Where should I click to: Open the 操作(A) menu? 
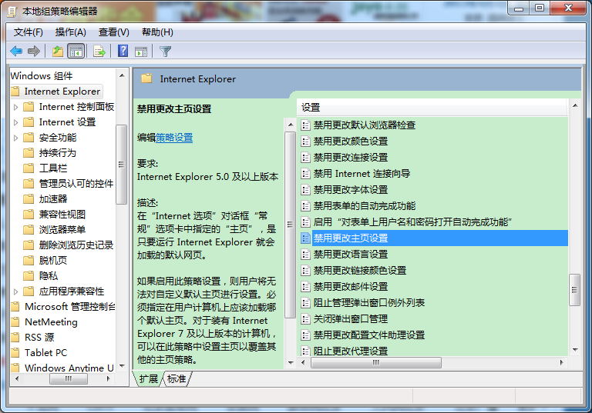(x=71, y=32)
